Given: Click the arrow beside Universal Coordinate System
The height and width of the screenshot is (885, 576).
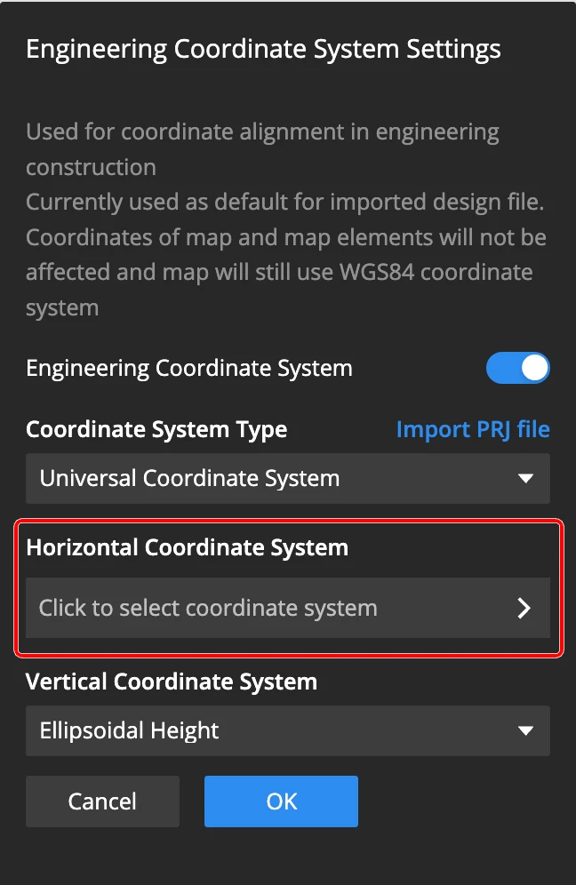Looking at the screenshot, I should point(525,478).
